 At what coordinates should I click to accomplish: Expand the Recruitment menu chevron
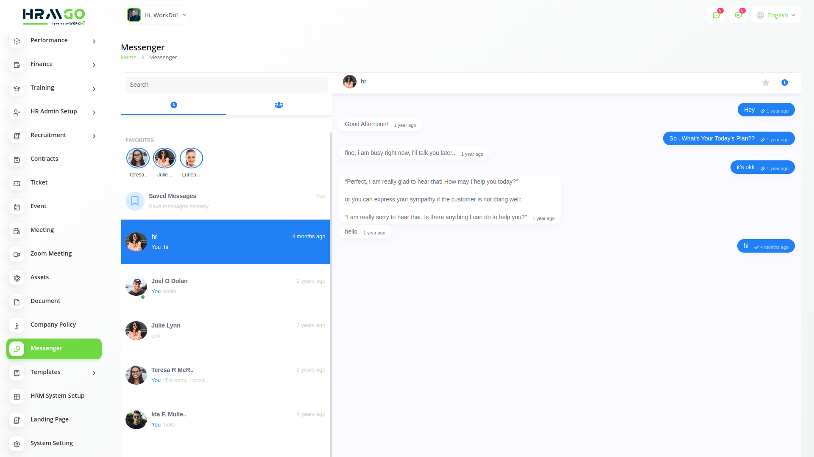click(94, 136)
